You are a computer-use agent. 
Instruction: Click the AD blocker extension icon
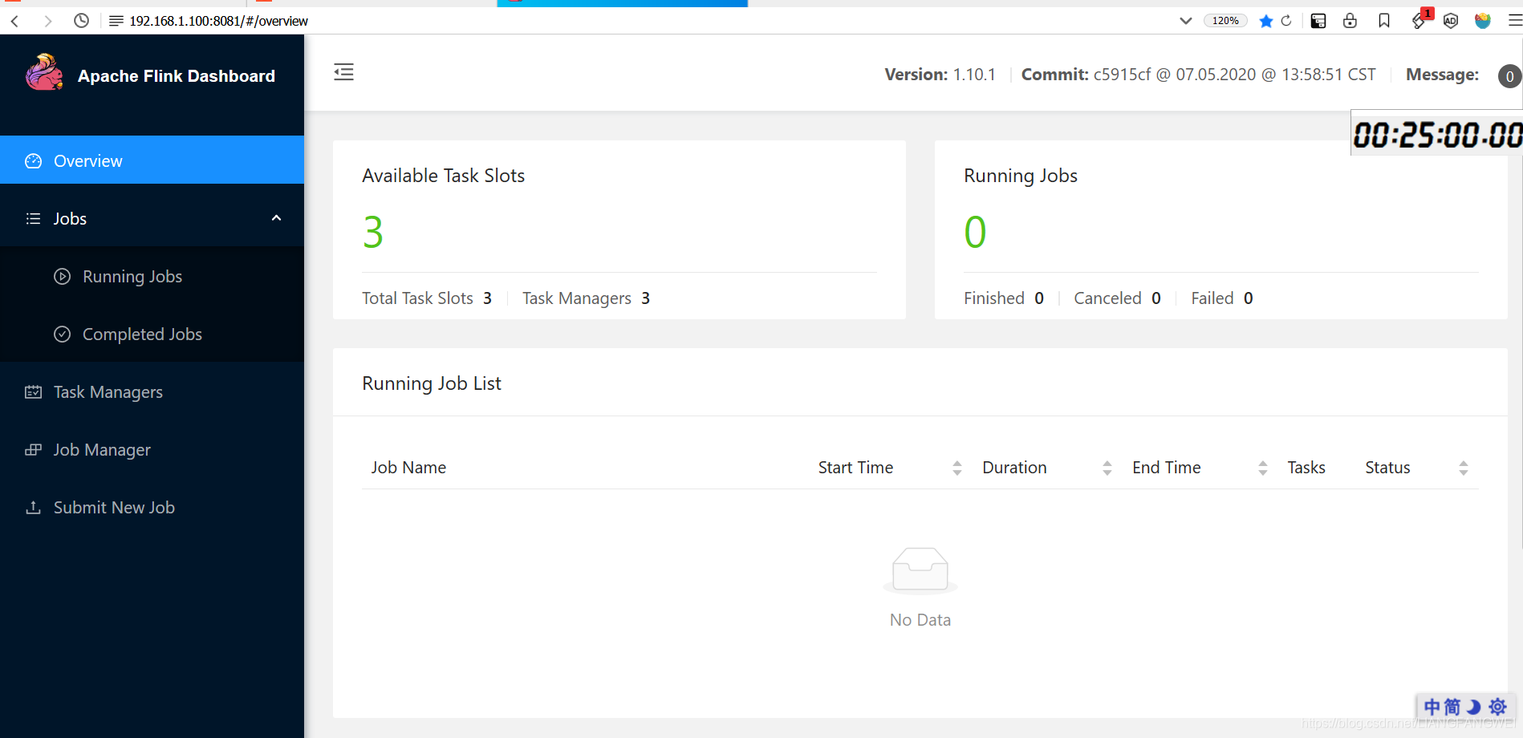[x=1451, y=21]
